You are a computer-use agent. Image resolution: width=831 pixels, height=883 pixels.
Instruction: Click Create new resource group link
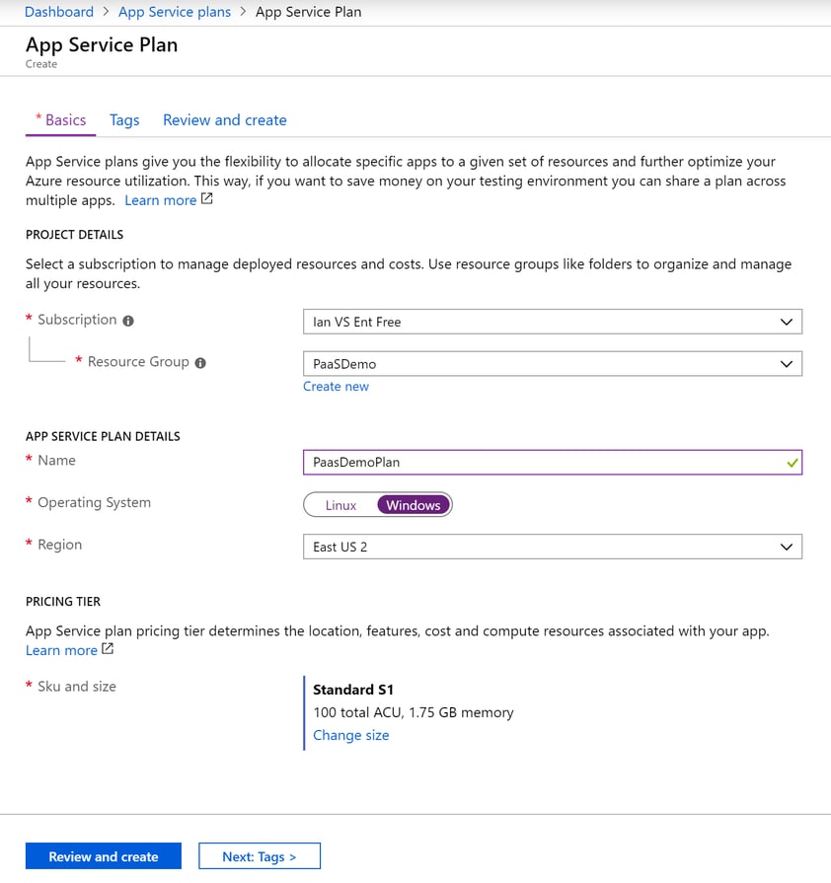[x=336, y=387]
